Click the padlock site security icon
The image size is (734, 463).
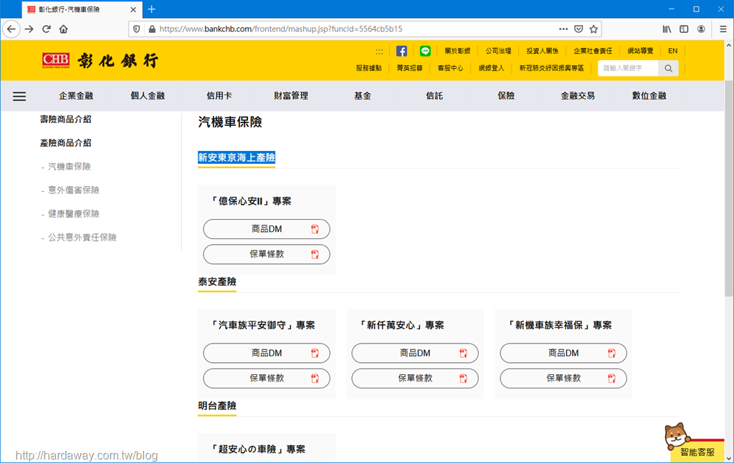point(152,29)
